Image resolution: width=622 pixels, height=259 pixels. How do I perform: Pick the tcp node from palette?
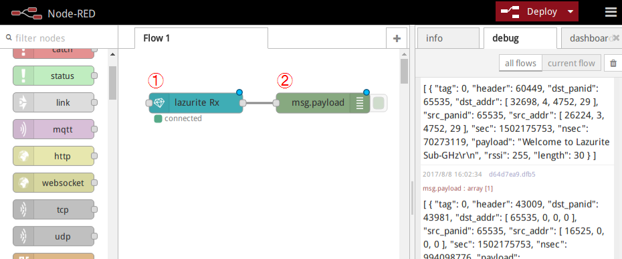(54, 209)
